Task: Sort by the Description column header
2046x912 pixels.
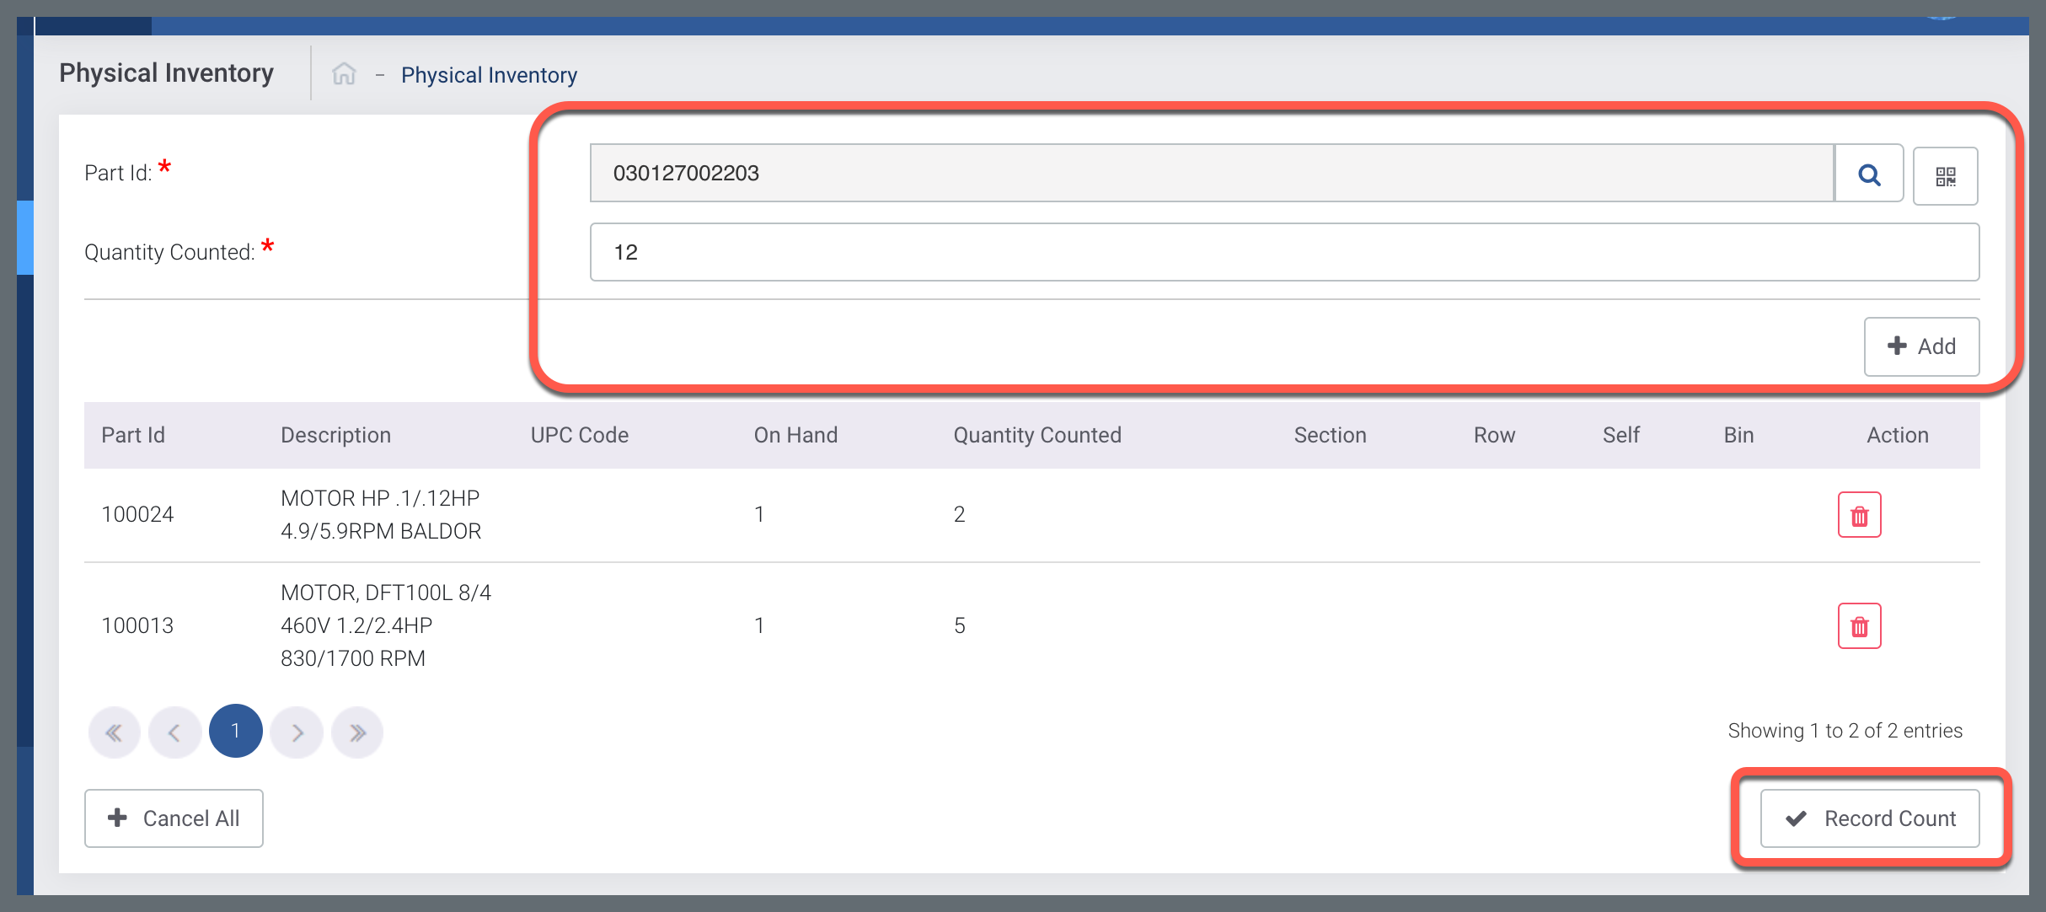Action: click(x=335, y=435)
